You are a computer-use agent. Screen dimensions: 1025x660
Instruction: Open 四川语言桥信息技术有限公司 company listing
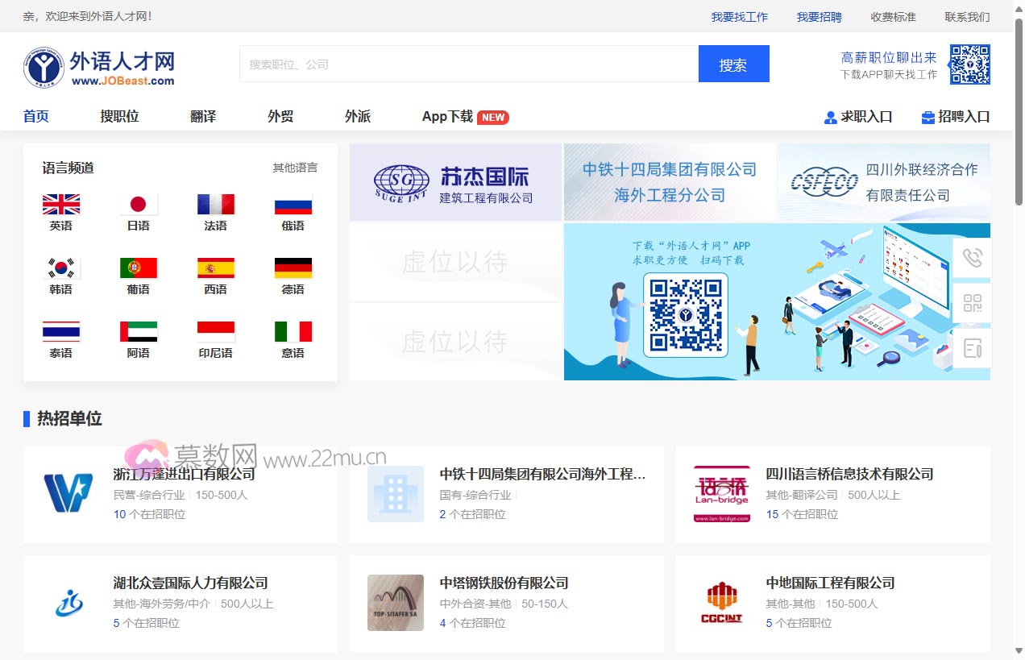pos(849,474)
